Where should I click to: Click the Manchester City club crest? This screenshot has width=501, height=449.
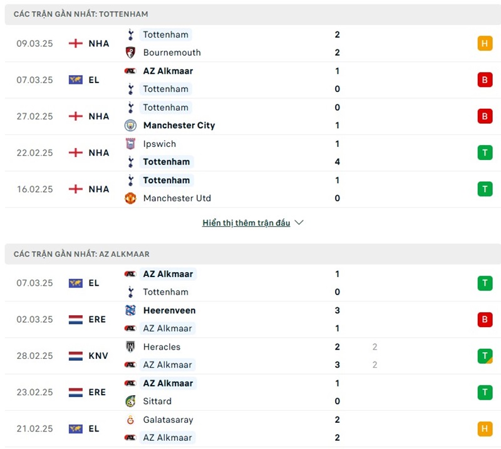130,125
